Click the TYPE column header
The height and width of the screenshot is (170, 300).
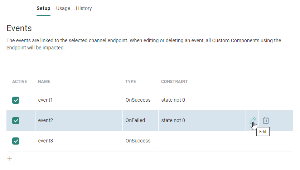(131, 82)
